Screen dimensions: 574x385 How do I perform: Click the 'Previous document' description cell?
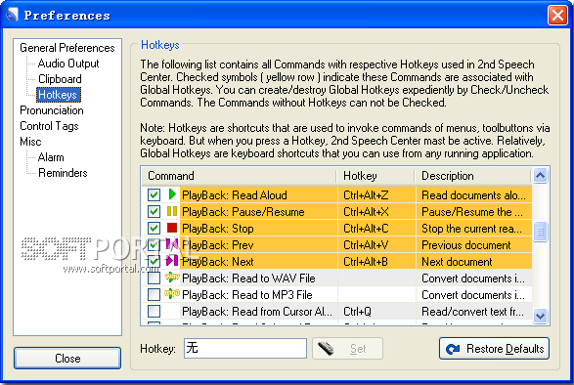pos(474,245)
